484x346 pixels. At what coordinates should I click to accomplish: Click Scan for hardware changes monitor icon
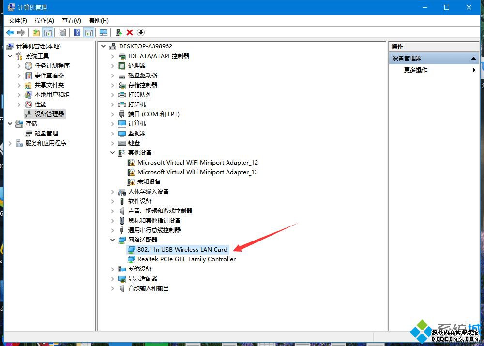pos(104,32)
